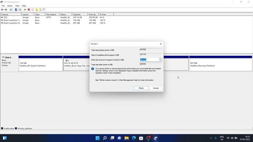Sort by the Volume column header
Viewport: 253px width, 142px height.
[11, 15]
